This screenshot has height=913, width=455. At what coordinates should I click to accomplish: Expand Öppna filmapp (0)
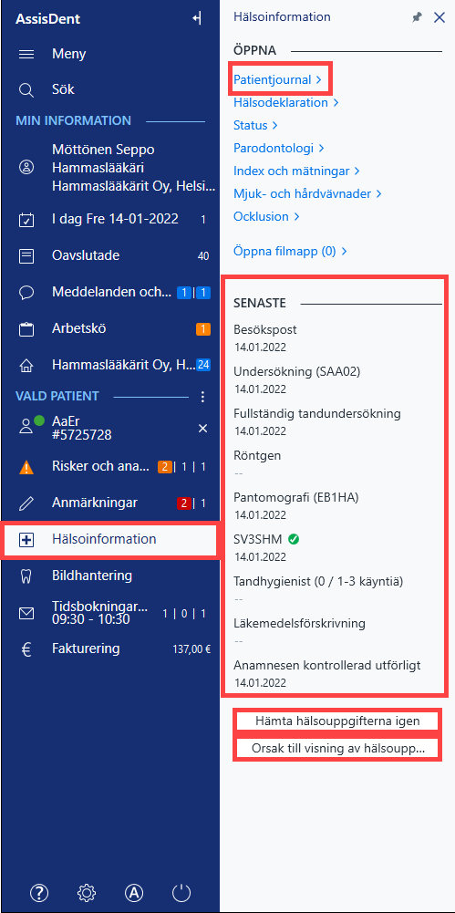pos(290,252)
